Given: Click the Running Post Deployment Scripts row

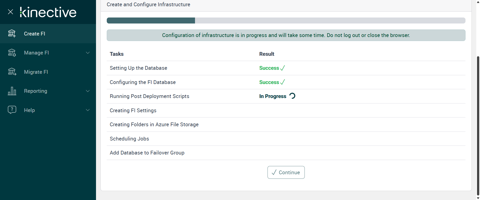Looking at the screenshot, I should tap(149, 96).
